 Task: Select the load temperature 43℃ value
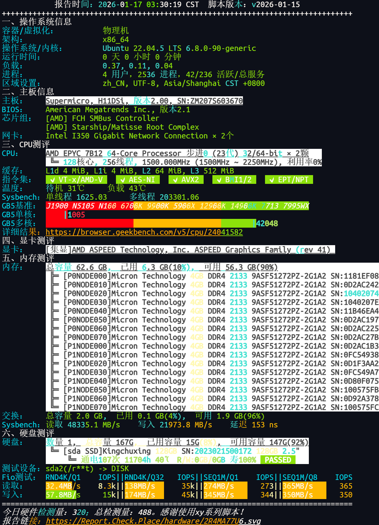[137, 188]
